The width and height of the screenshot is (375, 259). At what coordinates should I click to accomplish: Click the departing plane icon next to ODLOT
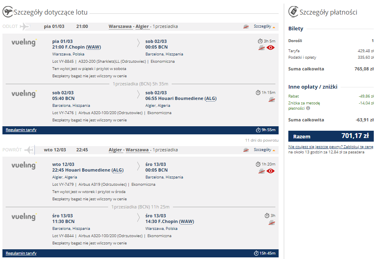click(x=25, y=26)
